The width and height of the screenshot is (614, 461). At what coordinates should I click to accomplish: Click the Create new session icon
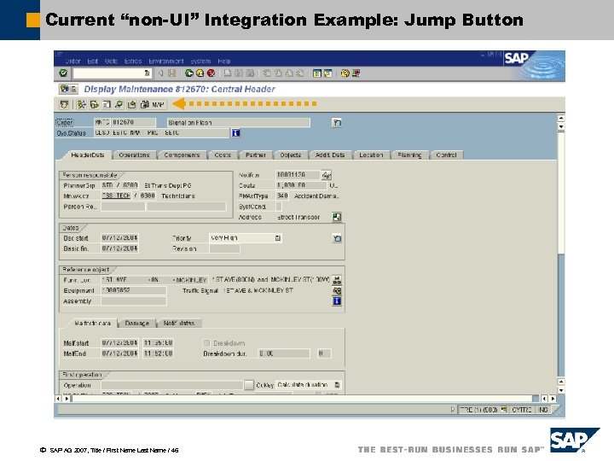click(x=316, y=73)
